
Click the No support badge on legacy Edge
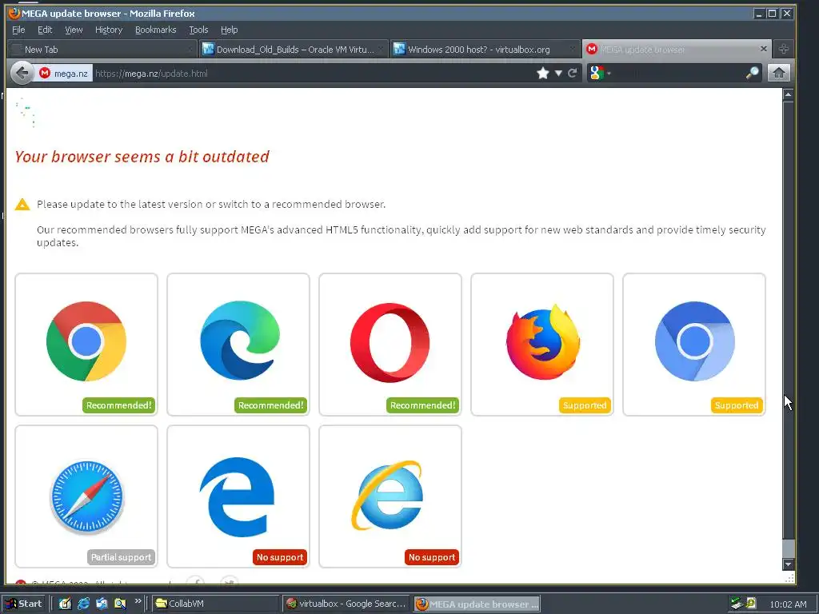pos(280,557)
